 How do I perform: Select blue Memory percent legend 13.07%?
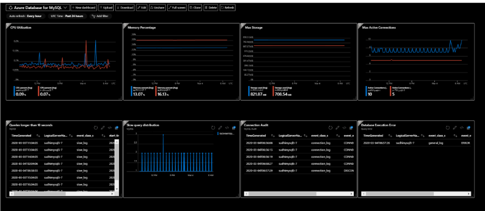tap(143, 91)
